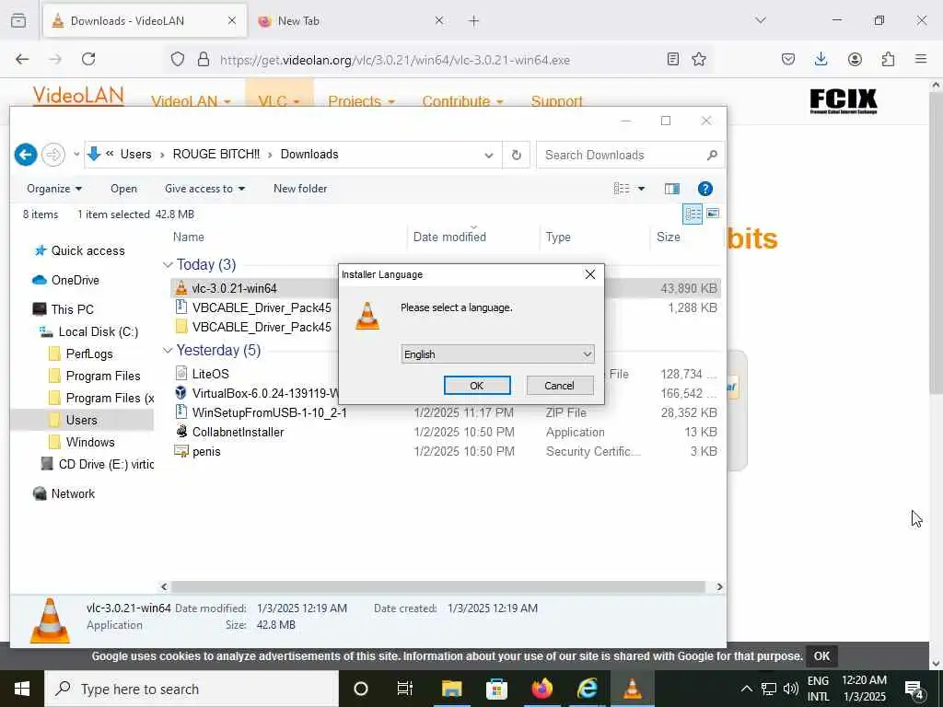Viewport: 943px width, 707px height.
Task: Create a New folder
Action: tap(300, 189)
